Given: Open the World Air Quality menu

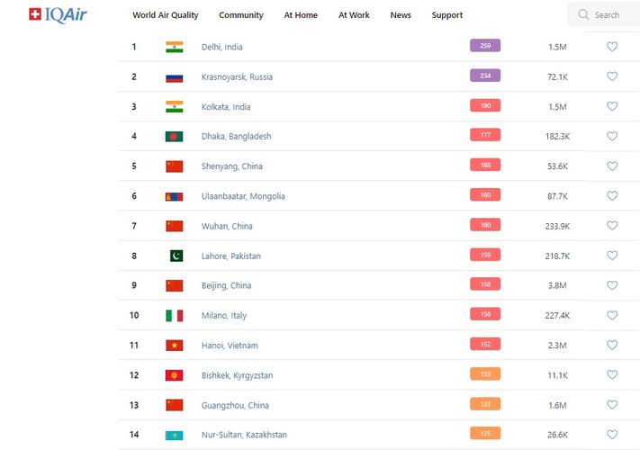Looking at the screenshot, I should 166,15.
